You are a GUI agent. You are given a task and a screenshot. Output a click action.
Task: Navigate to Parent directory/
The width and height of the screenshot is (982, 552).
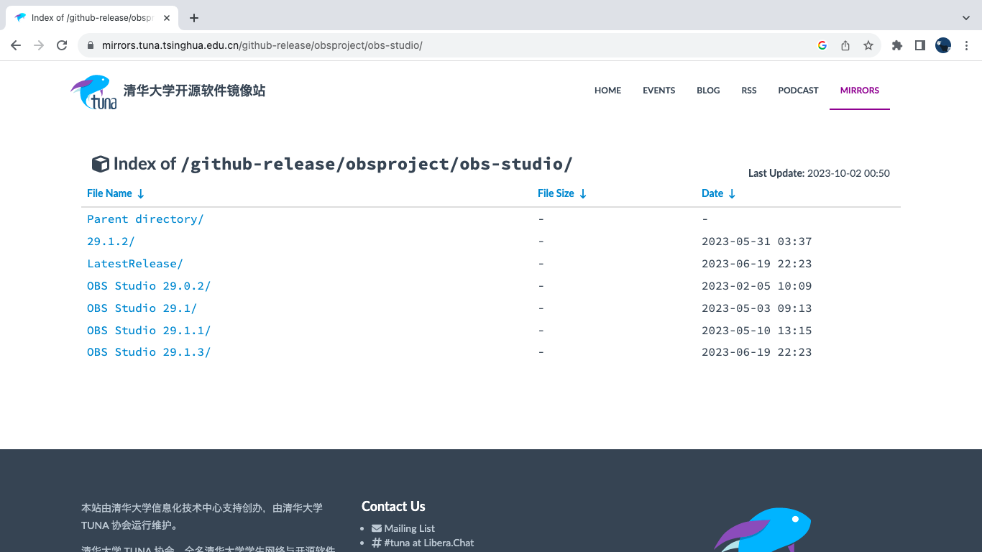[x=145, y=219]
